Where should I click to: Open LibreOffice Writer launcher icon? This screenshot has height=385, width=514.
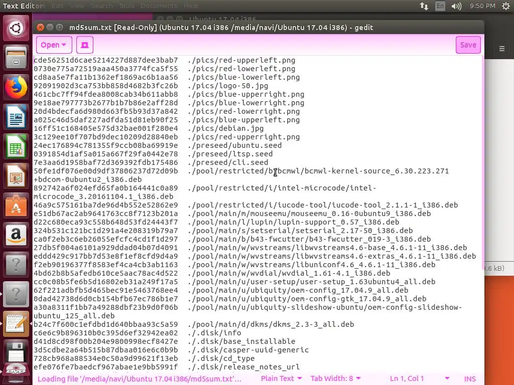(16, 117)
